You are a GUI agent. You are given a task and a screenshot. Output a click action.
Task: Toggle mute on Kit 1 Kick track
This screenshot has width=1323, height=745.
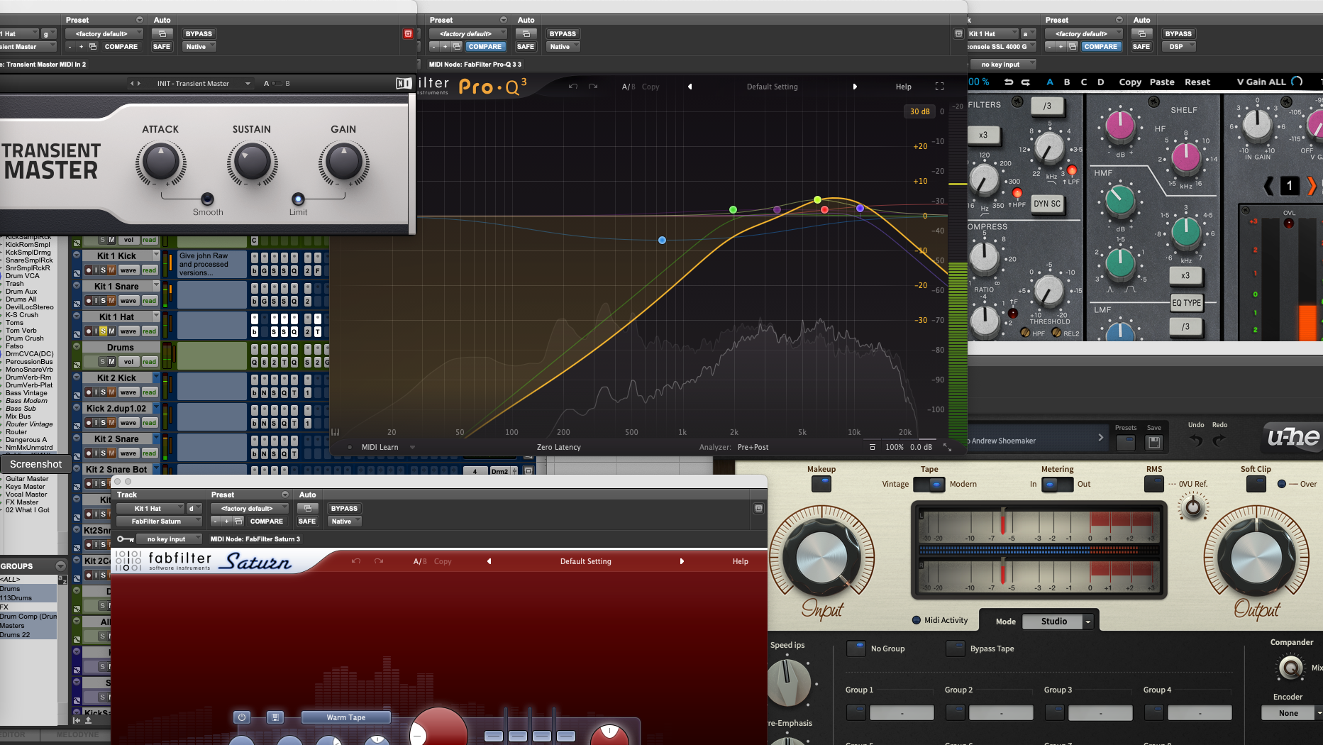tap(111, 270)
